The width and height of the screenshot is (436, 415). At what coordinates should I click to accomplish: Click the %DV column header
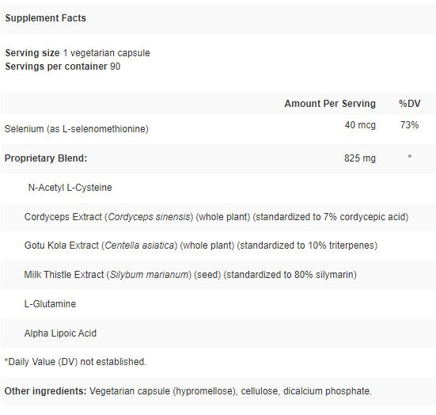(409, 104)
